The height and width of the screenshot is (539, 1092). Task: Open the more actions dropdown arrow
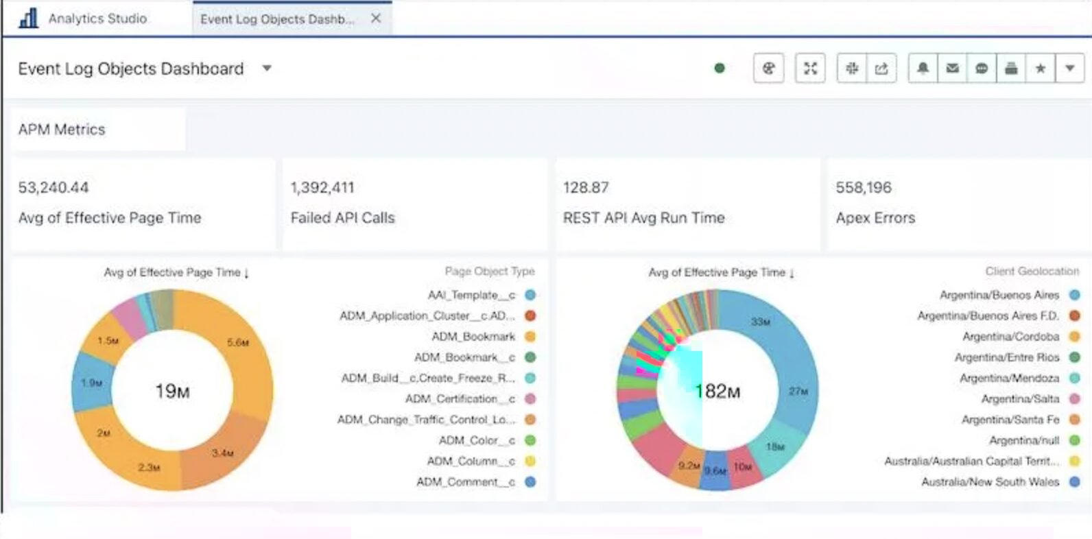1070,68
